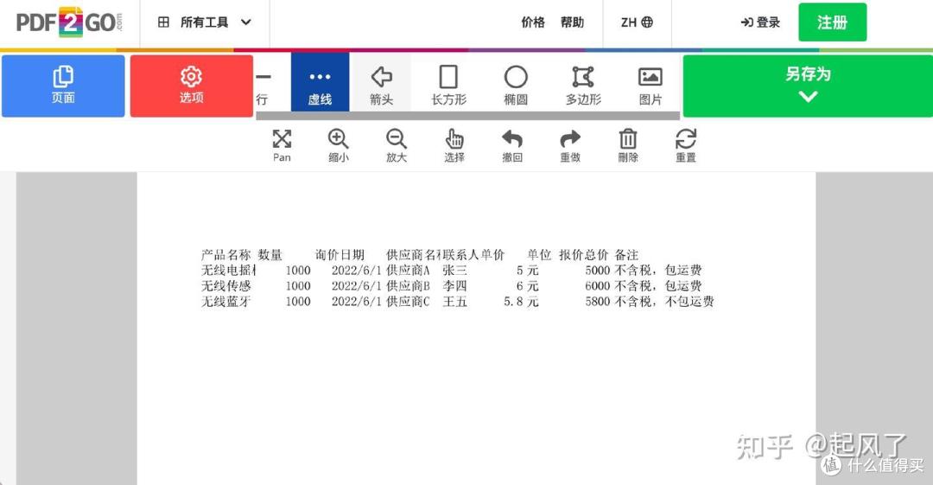Click the total value 5000
Image resolution: width=933 pixels, height=485 pixels.
(598, 271)
